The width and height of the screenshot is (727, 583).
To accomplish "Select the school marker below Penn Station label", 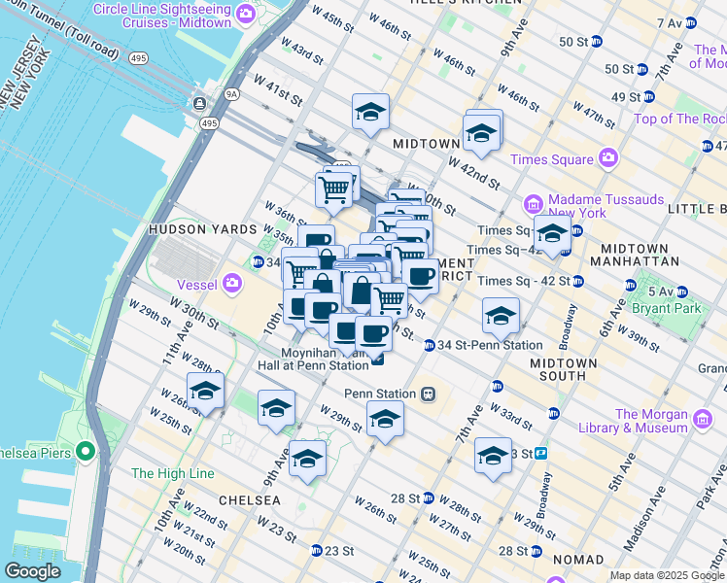I will click(x=385, y=422).
